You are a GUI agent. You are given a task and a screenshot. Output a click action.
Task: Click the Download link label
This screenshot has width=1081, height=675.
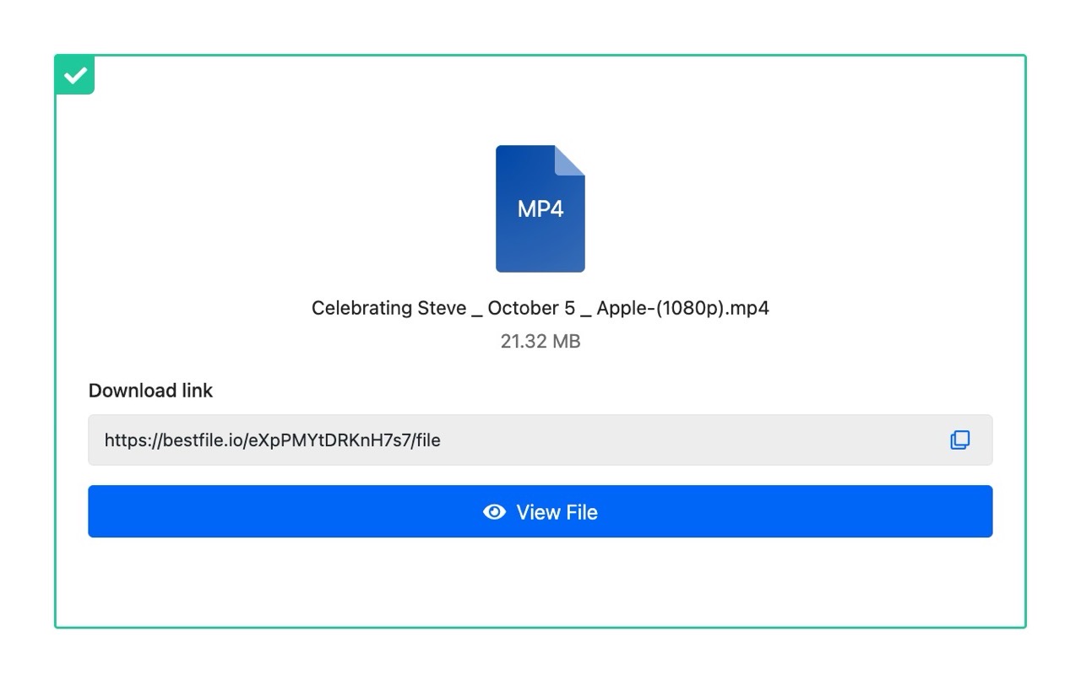click(150, 391)
